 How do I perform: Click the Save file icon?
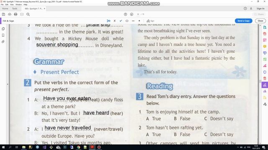(3, 15)
